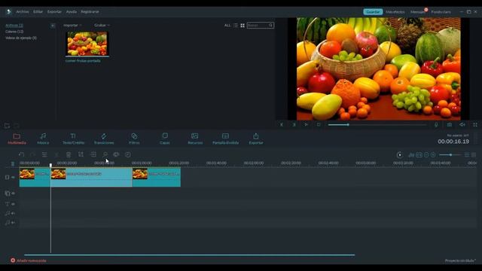This screenshot has height=271, width=482.
Task: Click the crop tool icon
Action: [x=81, y=154]
